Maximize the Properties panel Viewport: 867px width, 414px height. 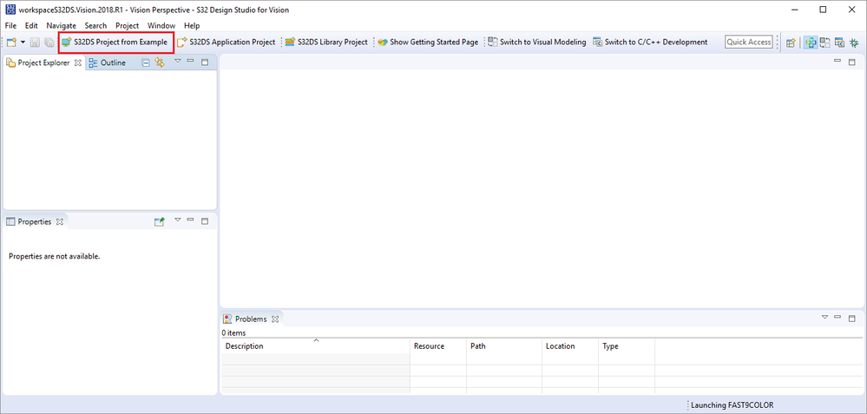pos(205,221)
